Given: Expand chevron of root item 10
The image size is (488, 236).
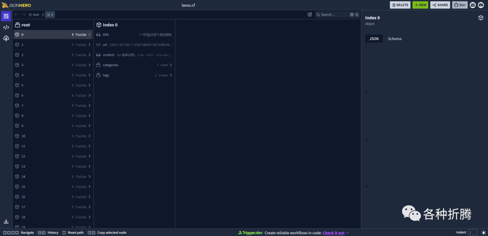Looking at the screenshot, I should 89,136.
